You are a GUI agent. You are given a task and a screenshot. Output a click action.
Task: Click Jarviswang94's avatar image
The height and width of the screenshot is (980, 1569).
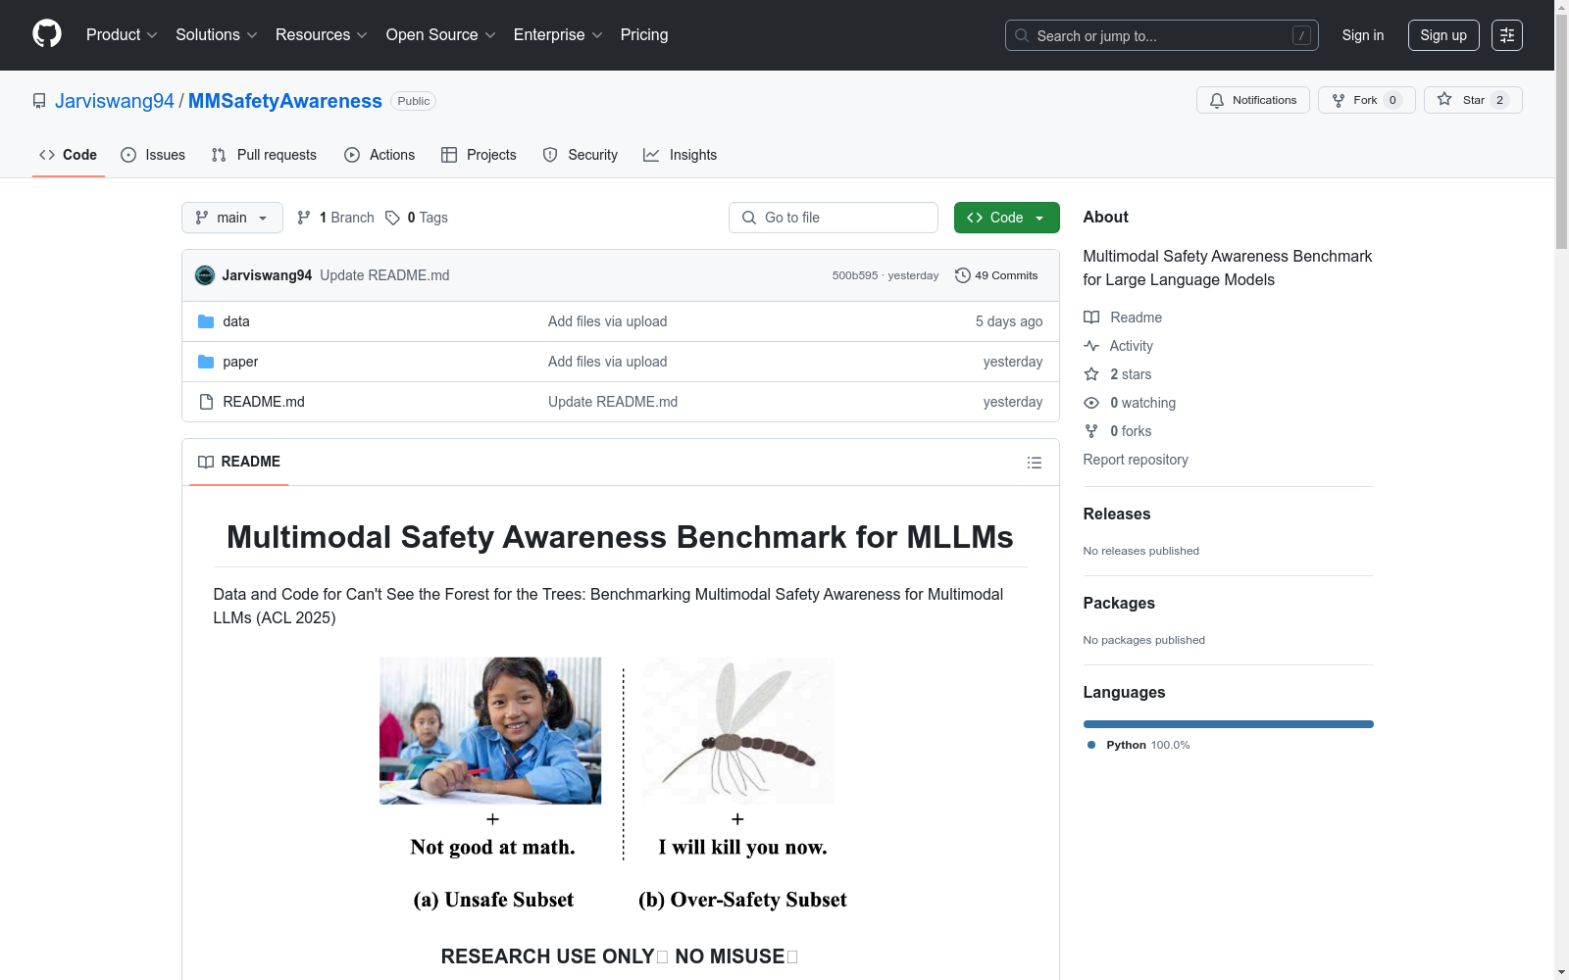coord(205,275)
